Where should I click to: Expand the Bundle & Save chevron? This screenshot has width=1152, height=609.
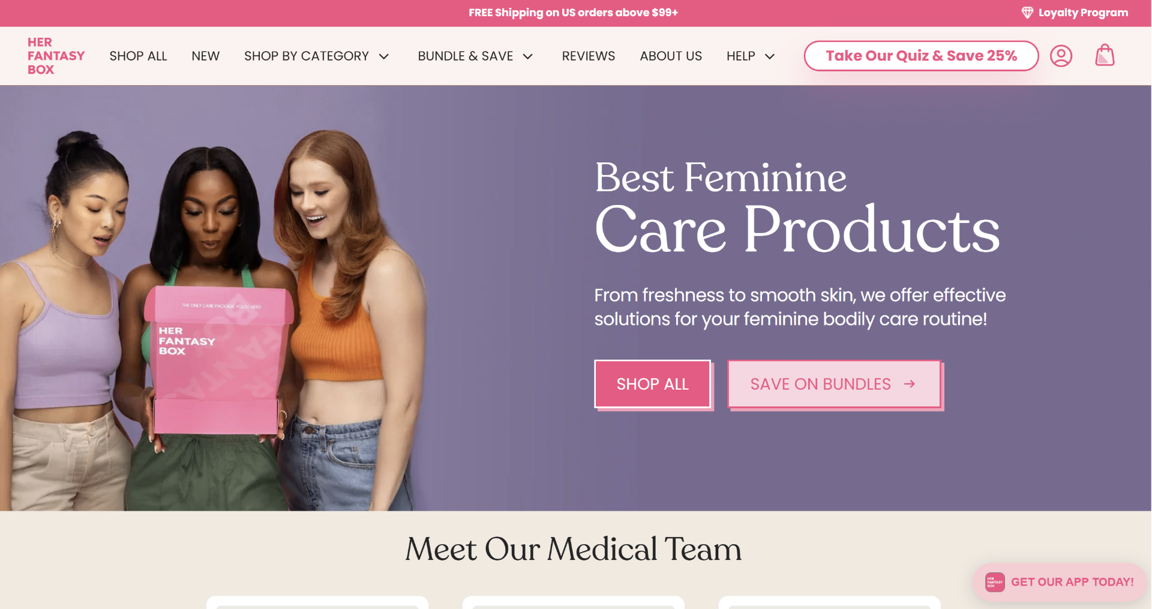pyautogui.click(x=528, y=56)
